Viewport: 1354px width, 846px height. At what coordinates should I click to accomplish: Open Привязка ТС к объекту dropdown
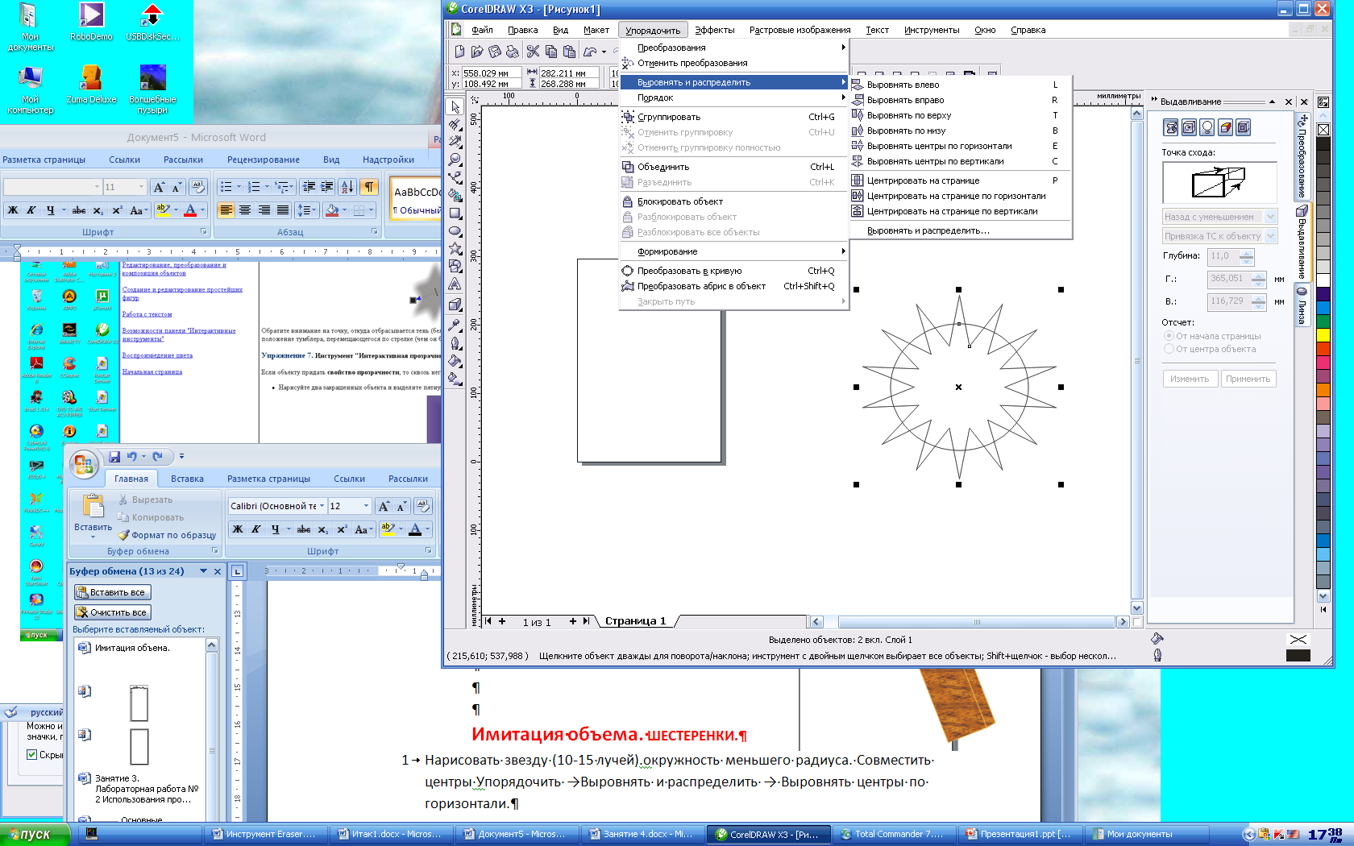1272,236
